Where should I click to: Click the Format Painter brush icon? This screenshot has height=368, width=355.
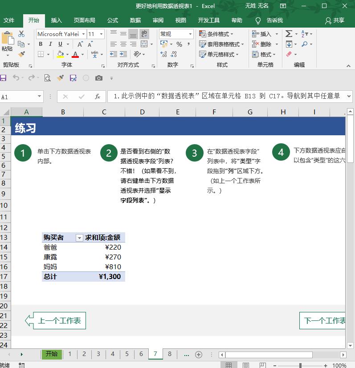pyautogui.click(x=21, y=54)
